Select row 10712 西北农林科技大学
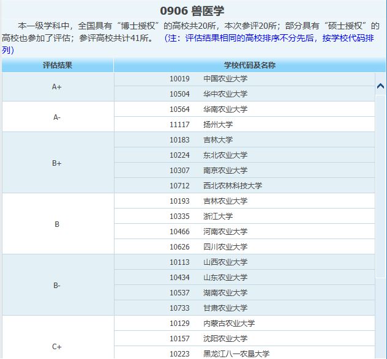The image size is (387, 359). (x=244, y=186)
